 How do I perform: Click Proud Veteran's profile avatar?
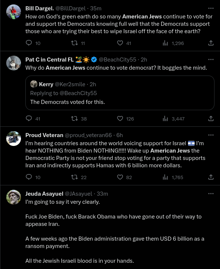point(14,139)
